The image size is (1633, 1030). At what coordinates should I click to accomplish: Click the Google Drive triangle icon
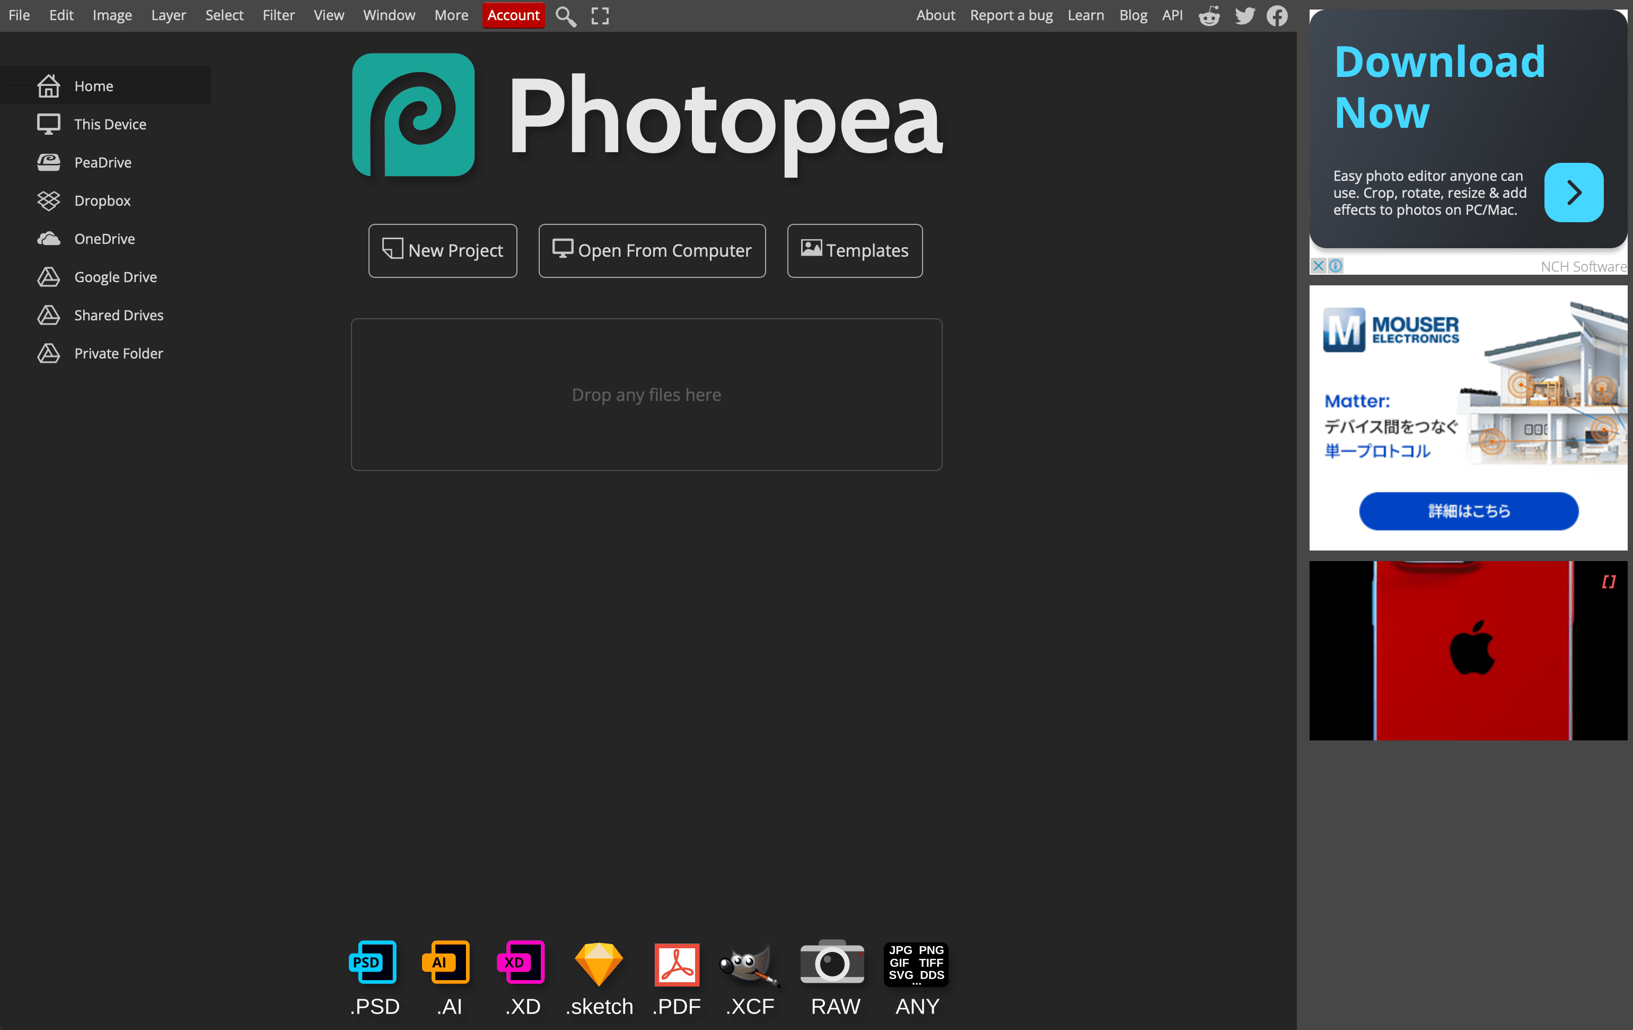pyautogui.click(x=48, y=277)
